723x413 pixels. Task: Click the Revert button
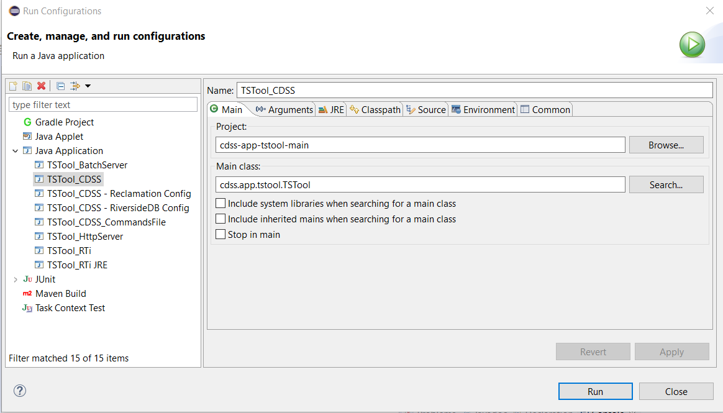click(593, 352)
